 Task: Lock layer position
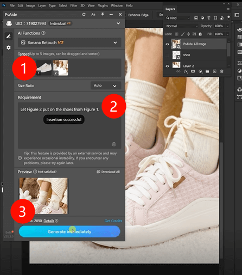point(188,34)
